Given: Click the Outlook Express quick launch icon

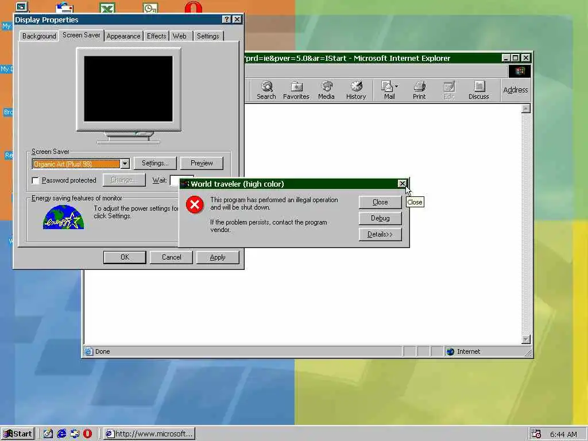Looking at the screenshot, I should (75, 434).
